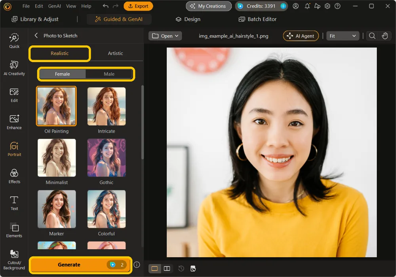This screenshot has height=277, width=396.
Task: Select the hand pan tool
Action: tap(385, 36)
